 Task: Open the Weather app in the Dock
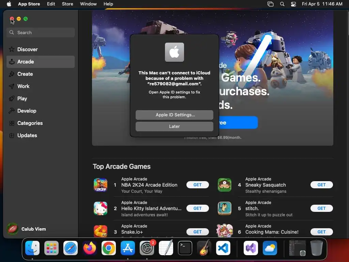point(270,248)
